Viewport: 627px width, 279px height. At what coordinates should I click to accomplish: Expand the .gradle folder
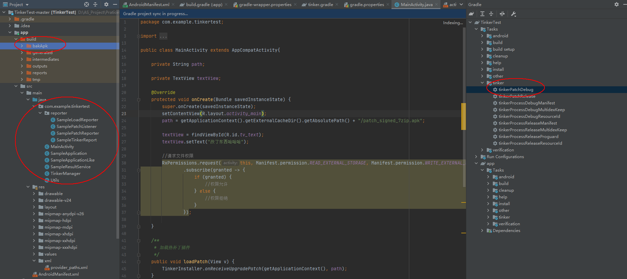pyautogui.click(x=10, y=19)
